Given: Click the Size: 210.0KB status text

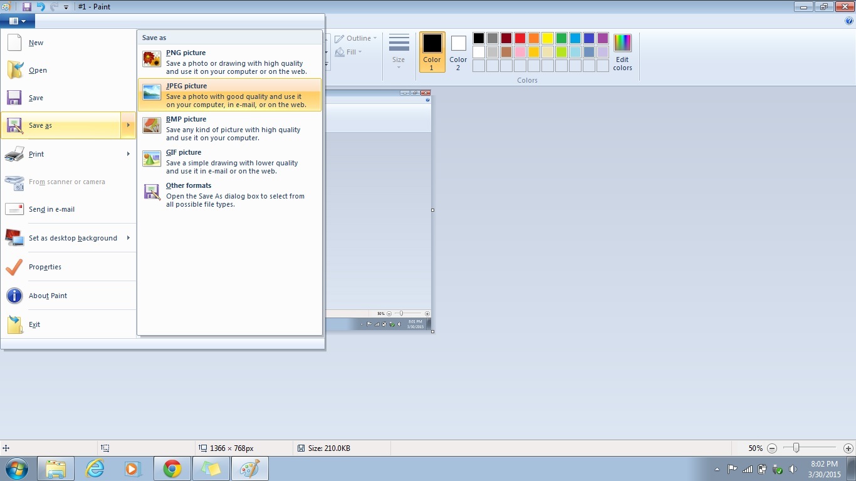Looking at the screenshot, I should click(328, 448).
